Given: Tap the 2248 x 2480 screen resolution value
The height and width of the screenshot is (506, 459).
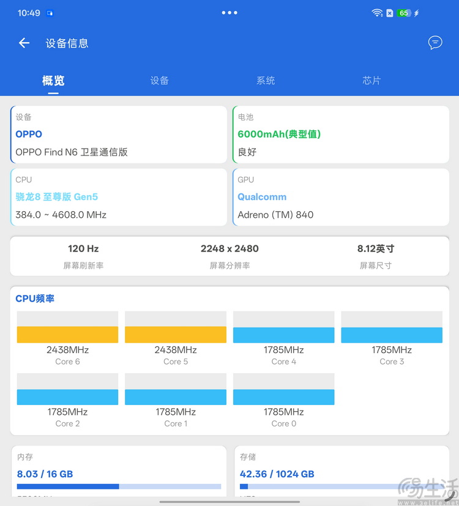Looking at the screenshot, I should tap(229, 248).
